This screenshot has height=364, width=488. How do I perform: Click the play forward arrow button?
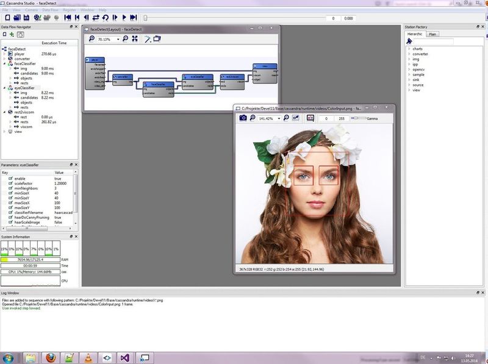[x=124, y=18]
